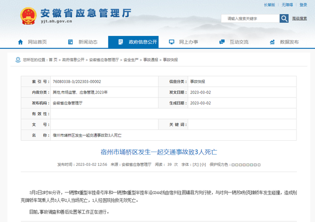Image resolution: width=315 pixels, height=222 pixels.
Task: Click the blue article headline 宿州市埇桥区发生一起交通事故致3人死亡
Action: (158, 152)
